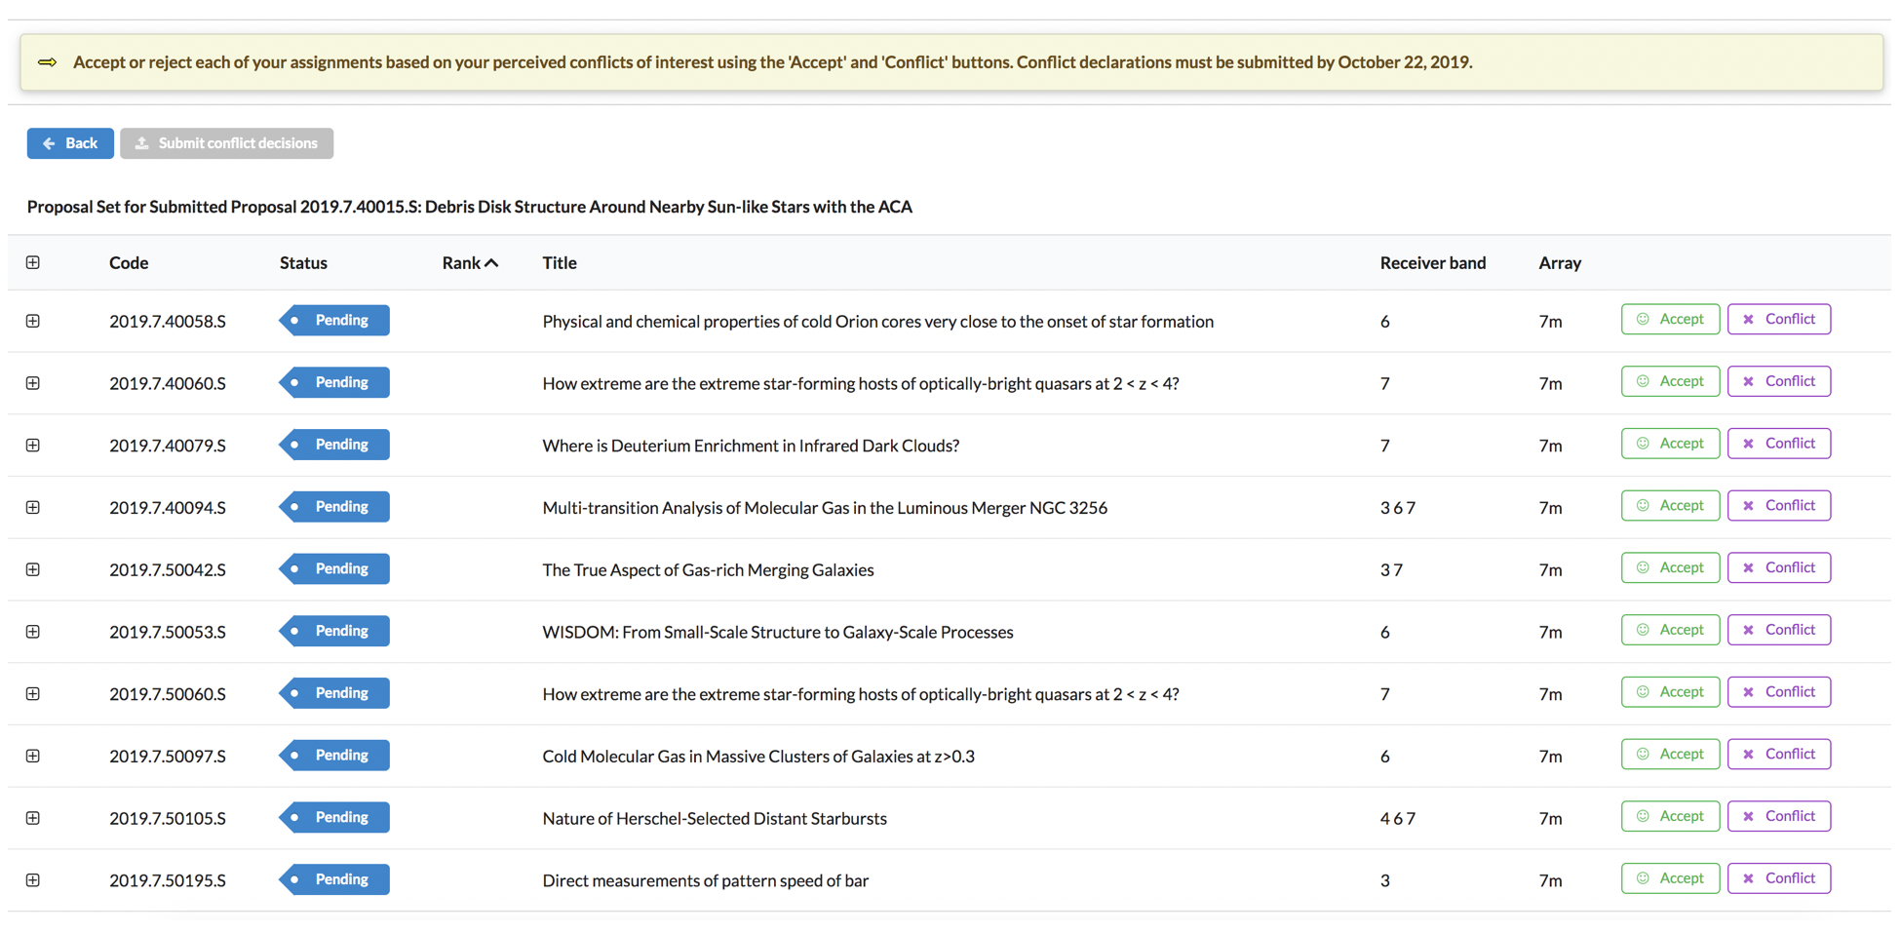The width and height of the screenshot is (1901, 934).
Task: Expand all rows using header plus icon
Action: (33, 262)
